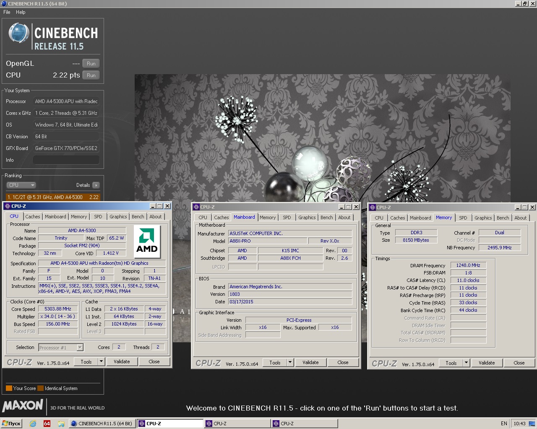Select the Graphics tab in the Mainboard CPU-Z window
The height and width of the screenshot is (429, 537).
pyautogui.click(x=307, y=217)
